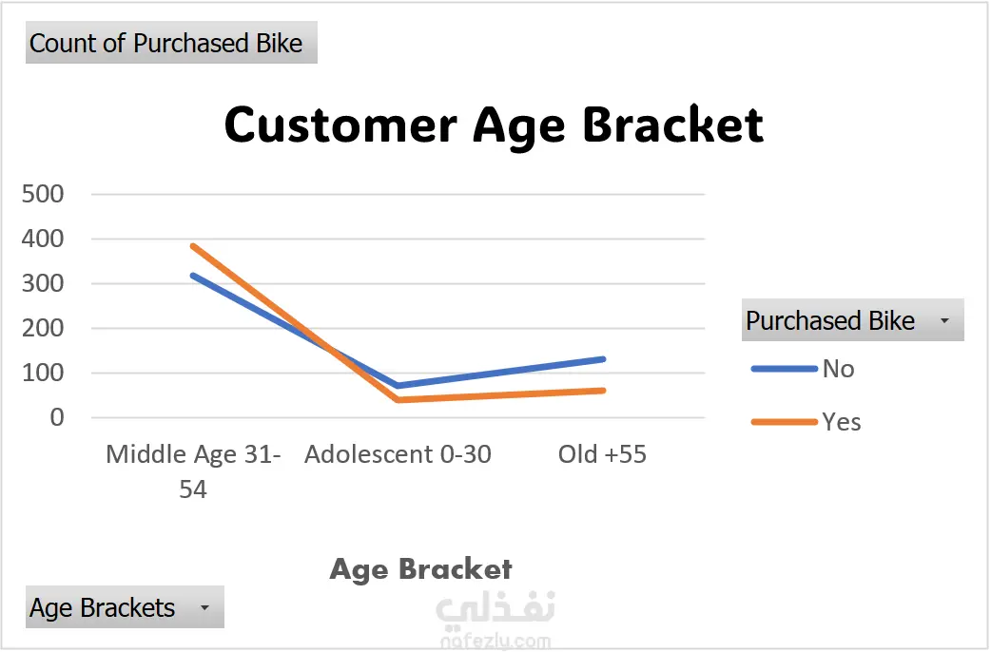This screenshot has height=652, width=991.
Task: Select orange Yes line peak at Middle Age
Action: click(193, 246)
